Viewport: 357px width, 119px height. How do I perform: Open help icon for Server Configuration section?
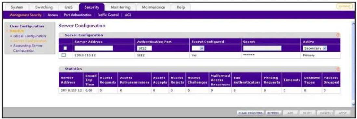pos(338,35)
